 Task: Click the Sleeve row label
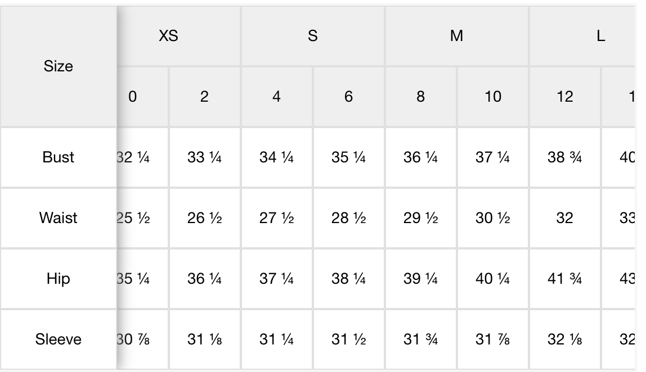click(59, 339)
